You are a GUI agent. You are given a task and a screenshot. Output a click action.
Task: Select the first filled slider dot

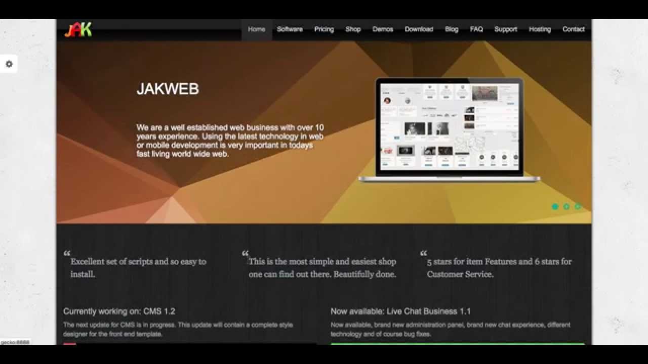click(x=555, y=206)
